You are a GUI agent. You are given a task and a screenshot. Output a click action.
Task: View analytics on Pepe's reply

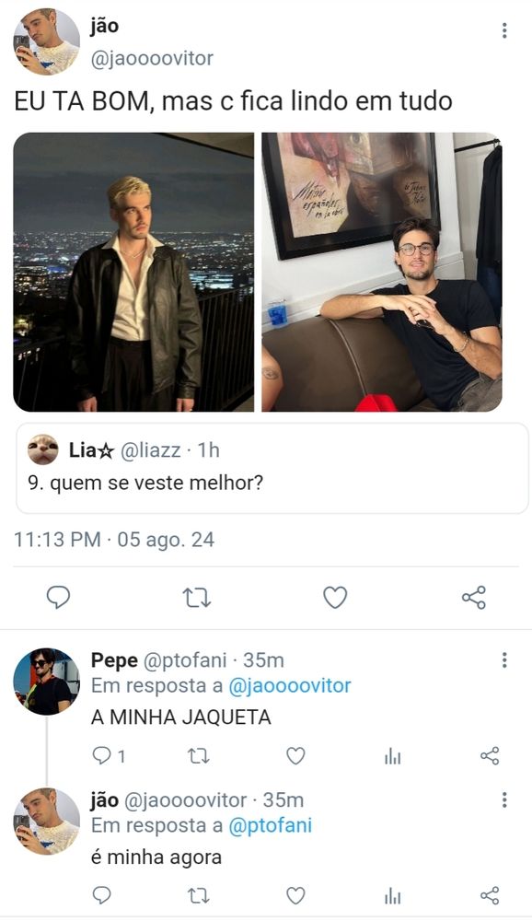point(392,755)
